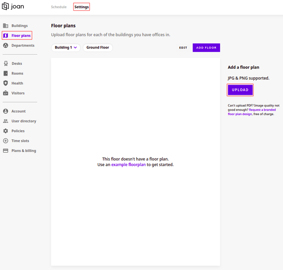This screenshot has height=270, width=283.
Task: Click the JPG & PNG supported text
Action: (248, 78)
